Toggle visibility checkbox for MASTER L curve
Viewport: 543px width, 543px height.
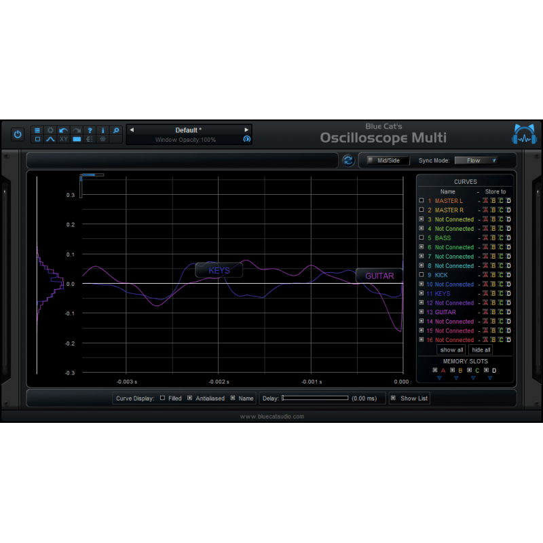tap(422, 200)
